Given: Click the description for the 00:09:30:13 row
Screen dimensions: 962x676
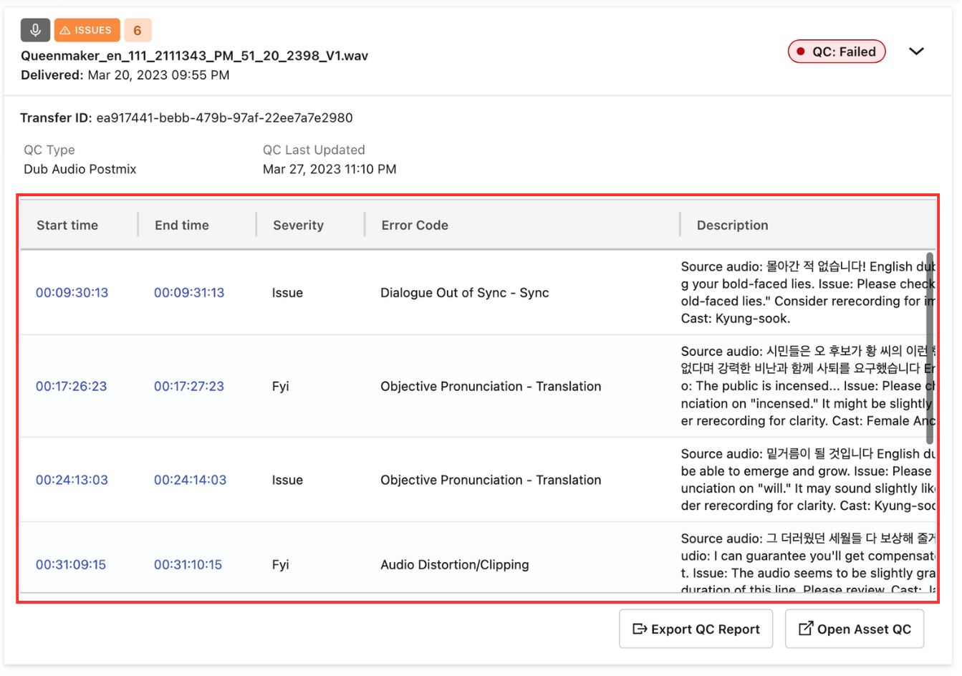Looking at the screenshot, I should [x=808, y=292].
